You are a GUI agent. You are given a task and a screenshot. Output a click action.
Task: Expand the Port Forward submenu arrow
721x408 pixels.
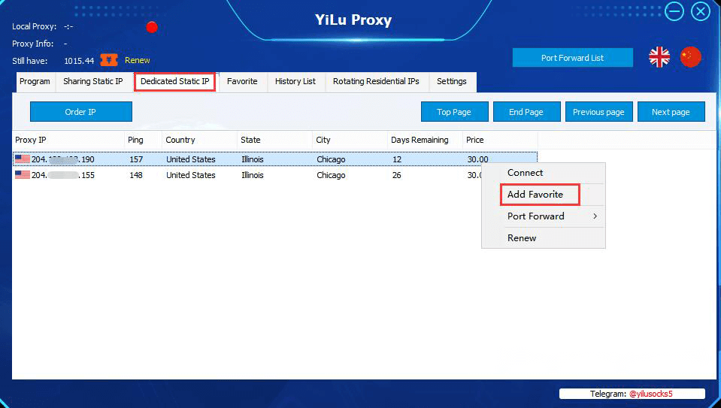[x=595, y=216]
